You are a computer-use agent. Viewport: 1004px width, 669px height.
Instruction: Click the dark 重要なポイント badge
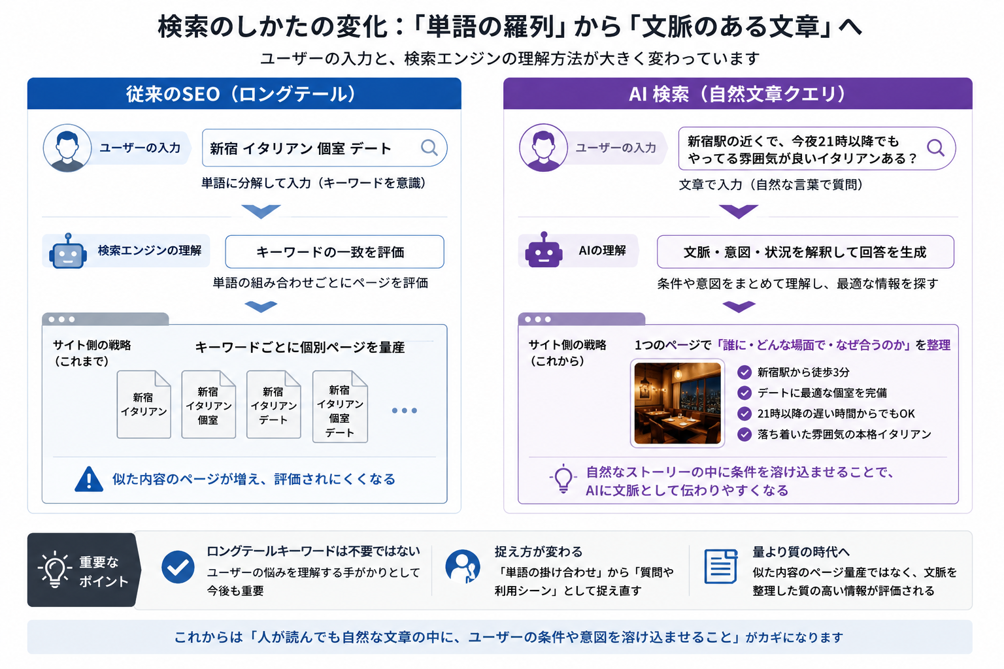point(84,570)
